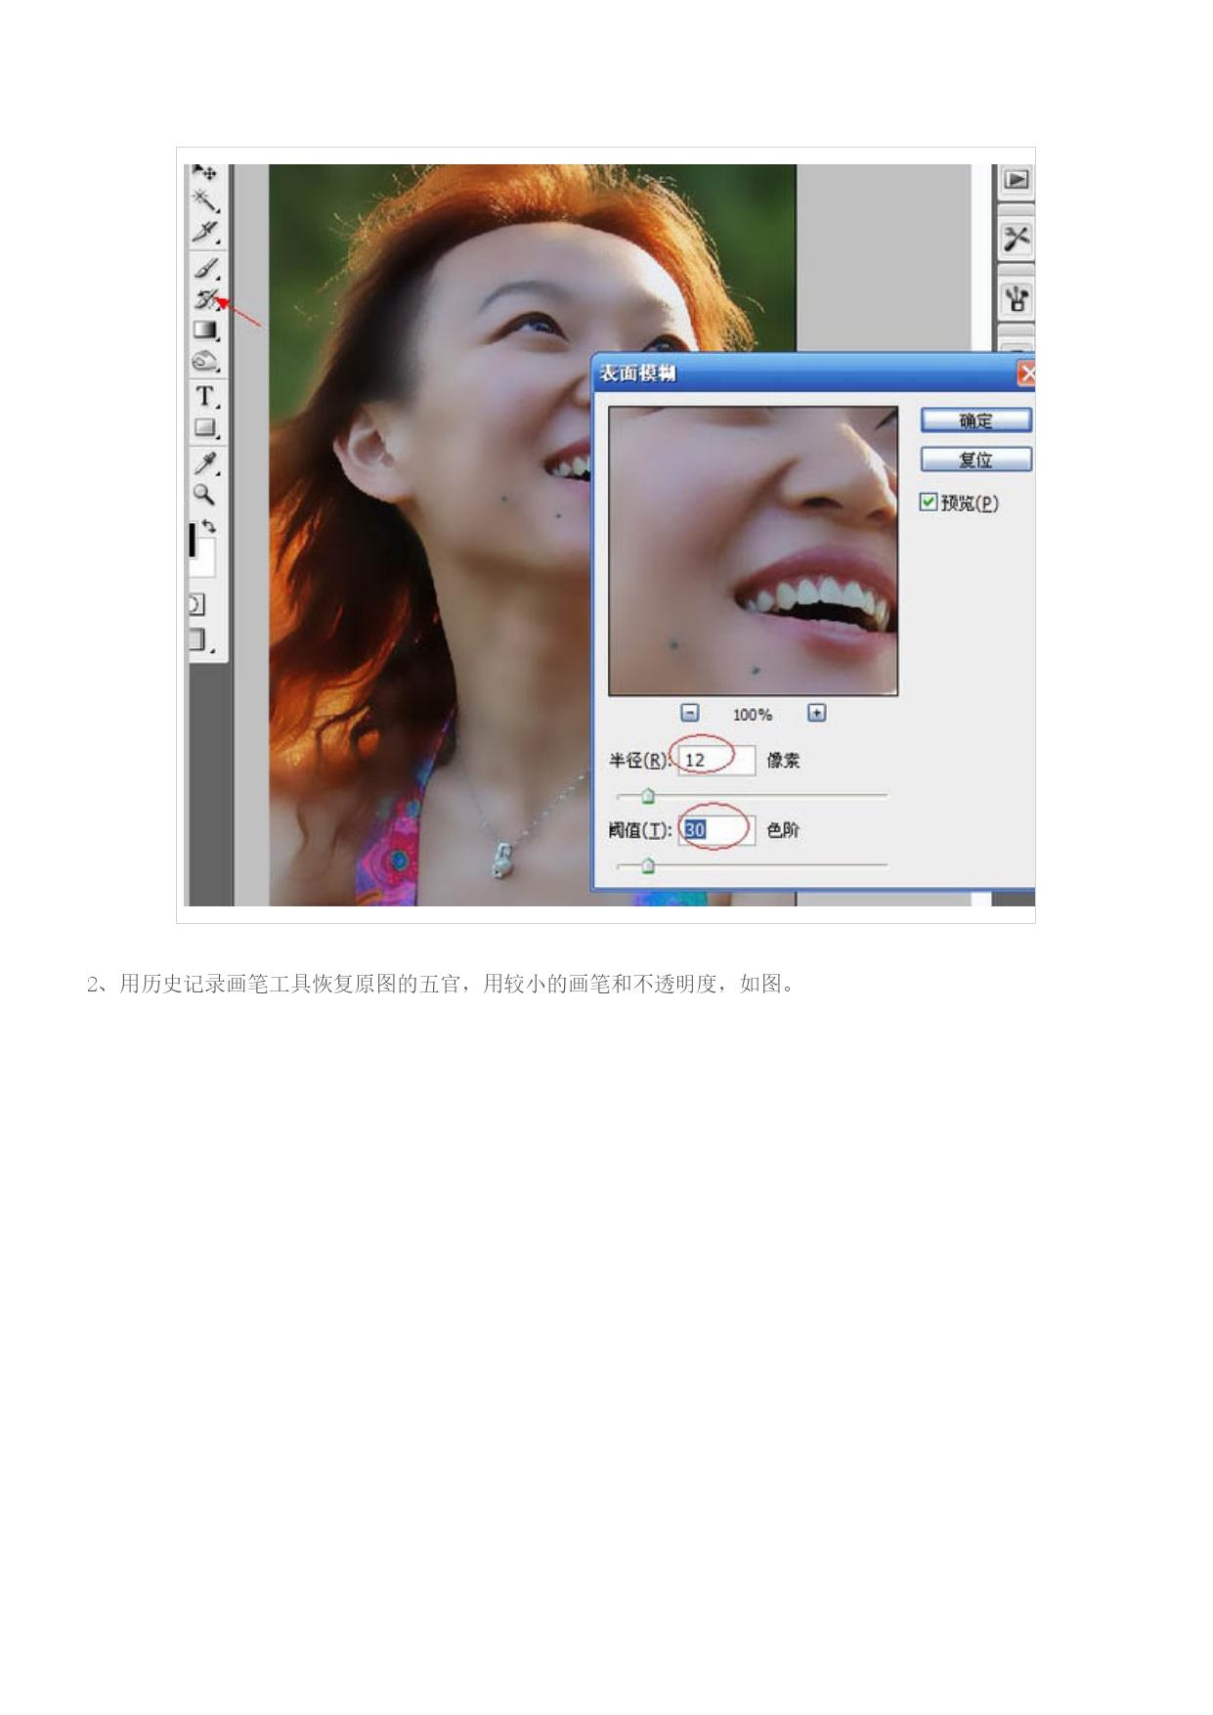Open the Brushes panel icon
1213x1715 pixels.
click(x=1017, y=298)
